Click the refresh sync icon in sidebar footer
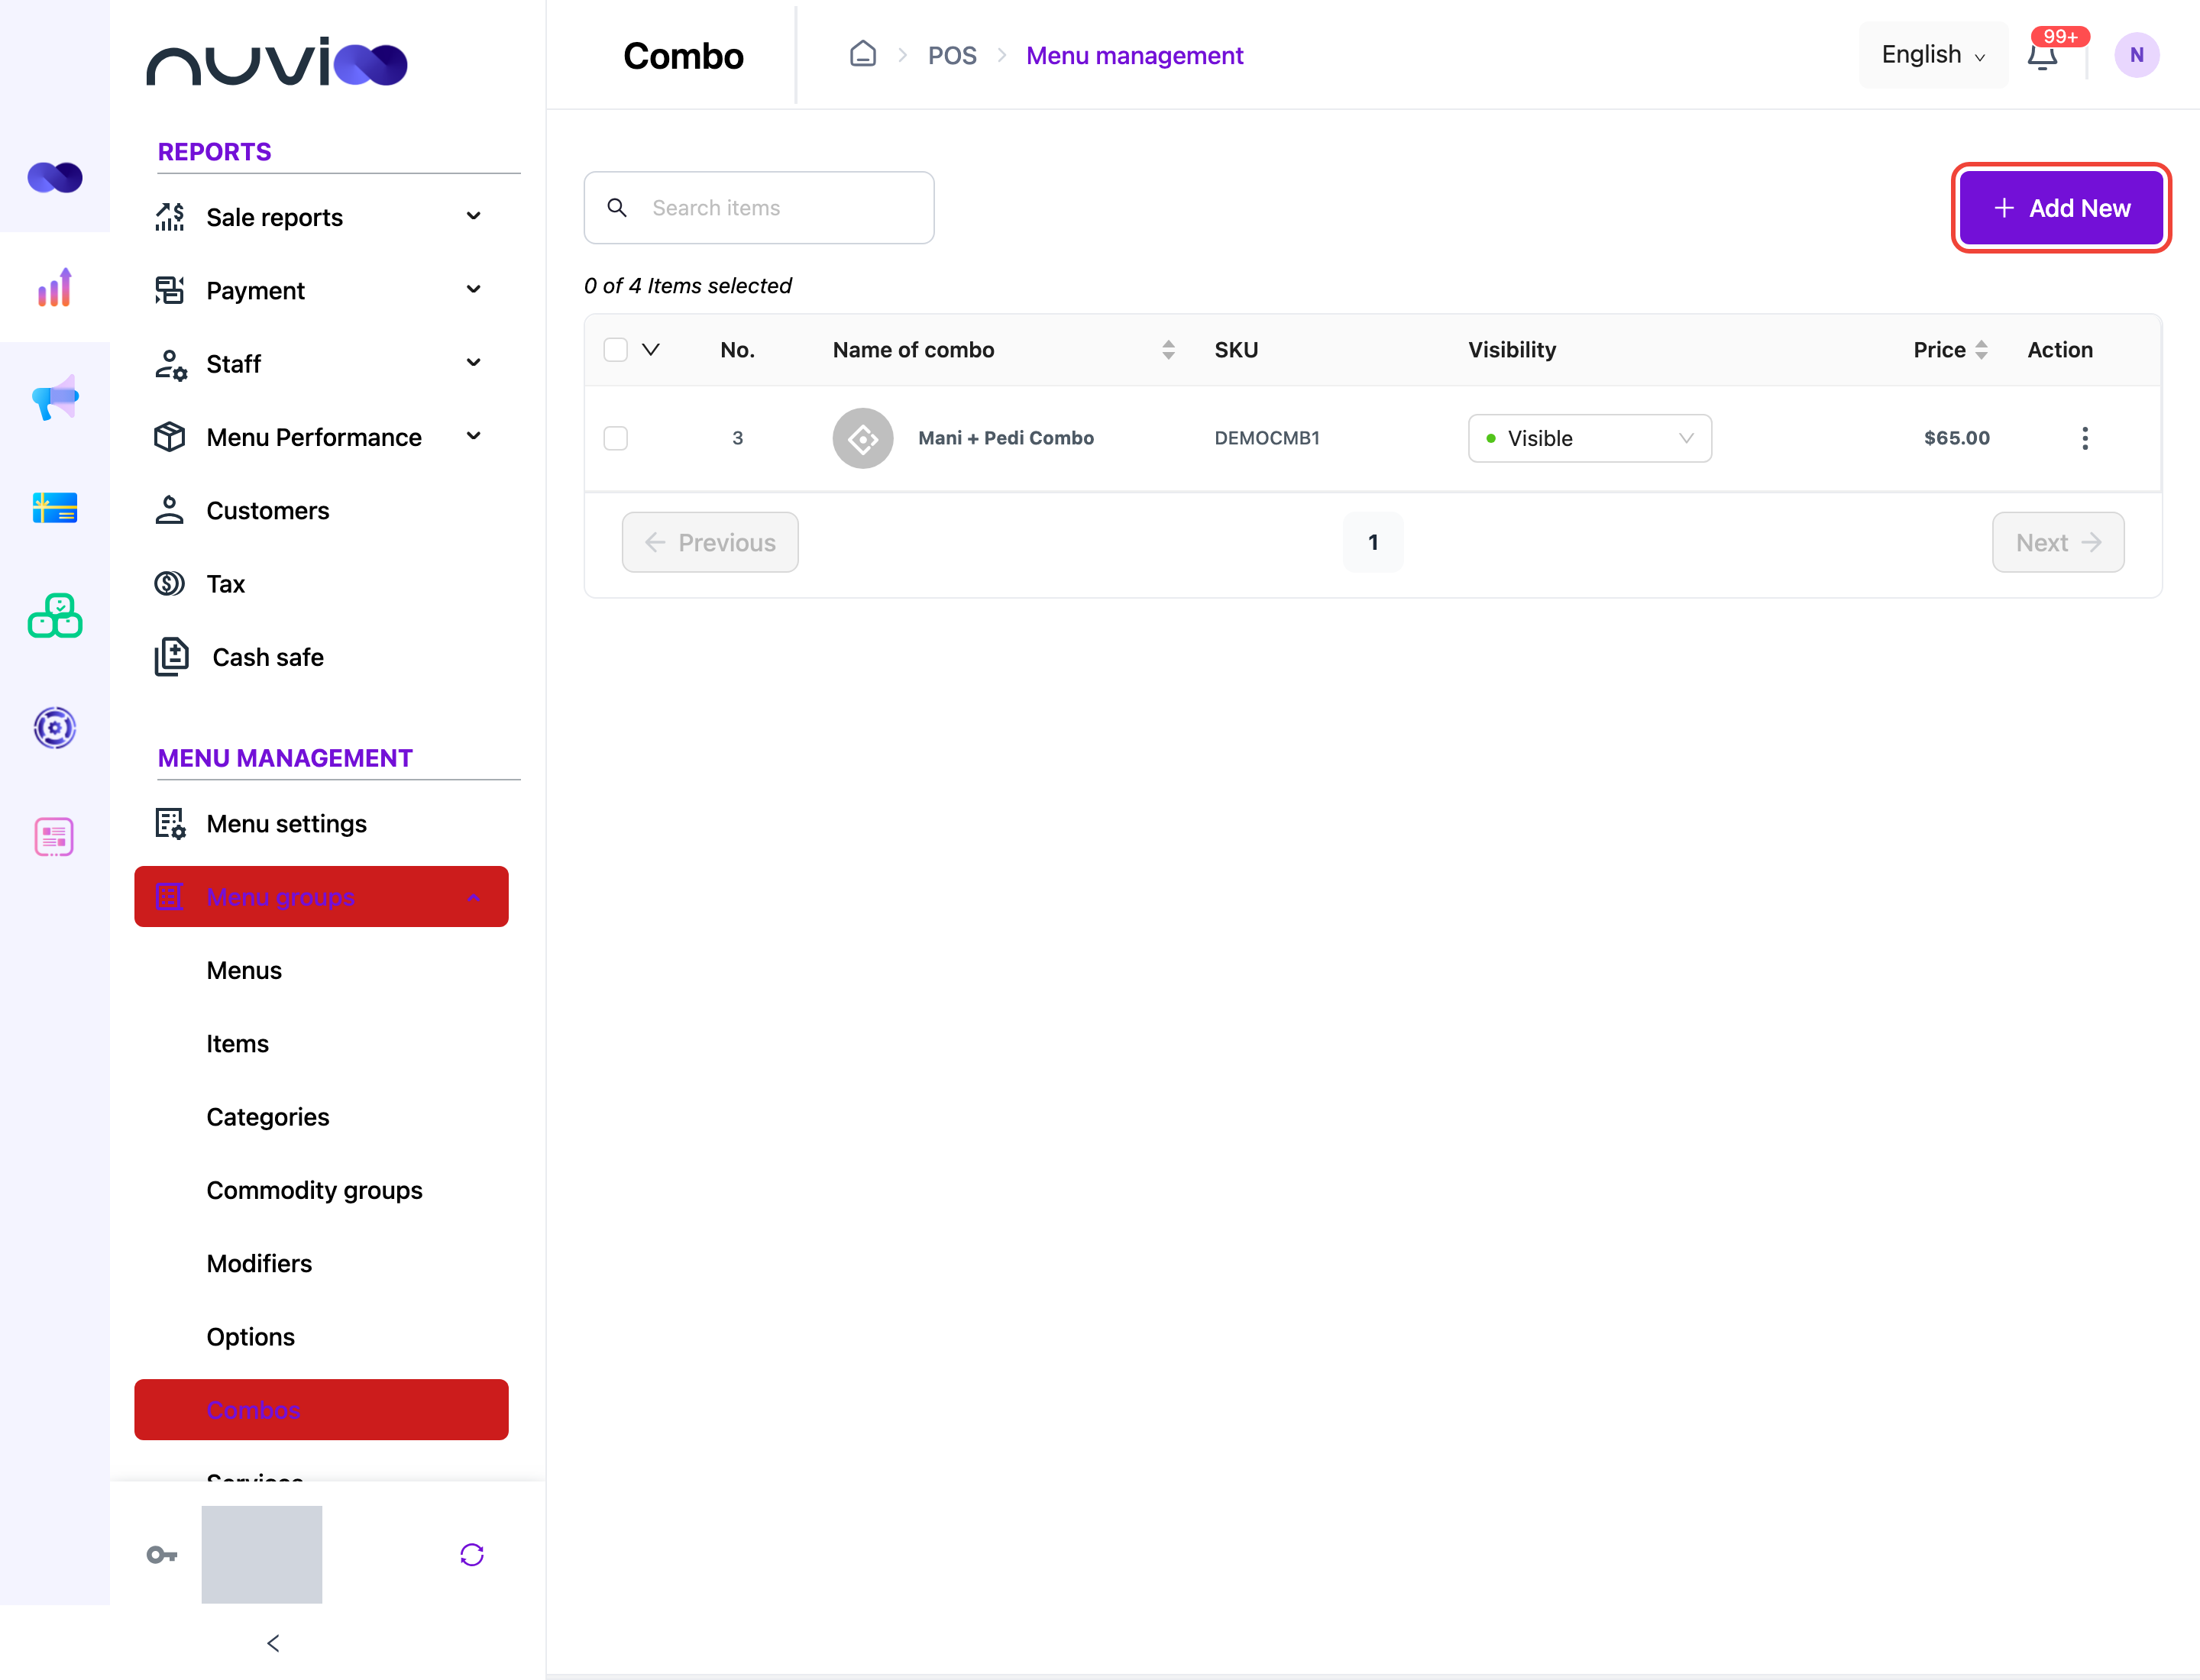The image size is (2200, 1680). click(x=472, y=1555)
